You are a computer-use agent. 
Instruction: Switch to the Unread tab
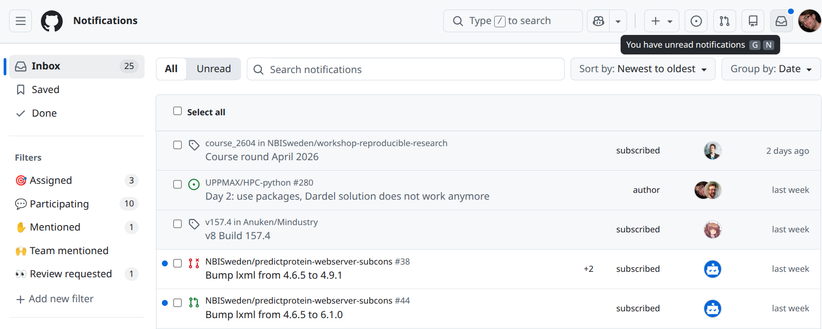tap(214, 69)
